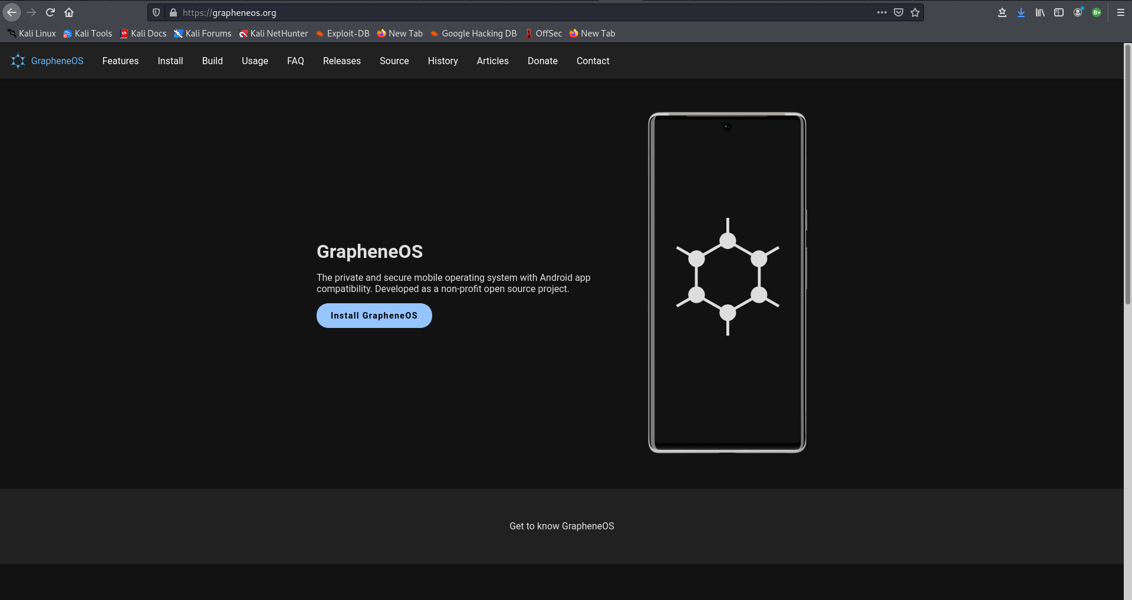Open the Google Hacking DB bookmark
Image resolution: width=1132 pixels, height=600 pixels.
(x=473, y=34)
